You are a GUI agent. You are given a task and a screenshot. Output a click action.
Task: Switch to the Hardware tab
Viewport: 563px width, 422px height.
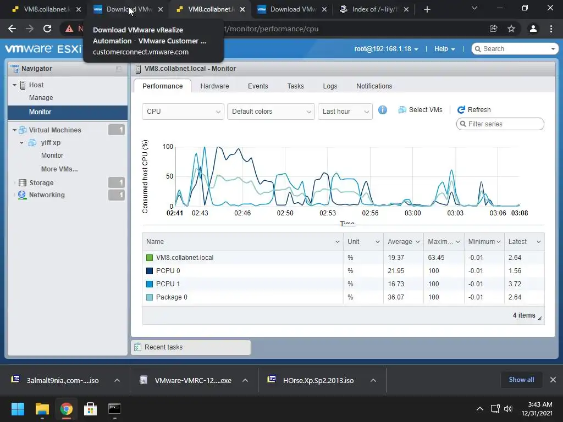[x=214, y=86]
